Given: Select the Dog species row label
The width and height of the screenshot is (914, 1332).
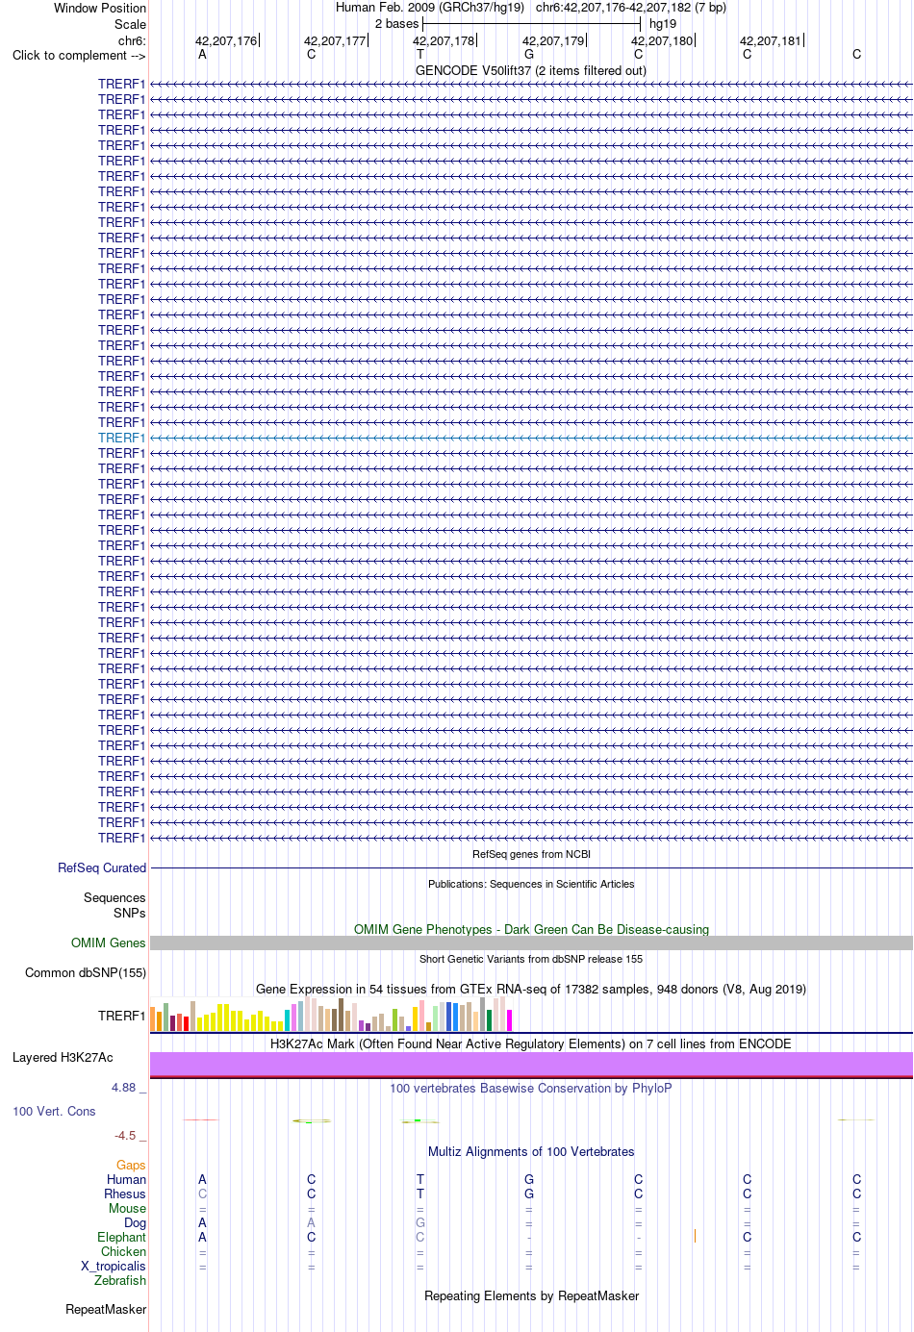Looking at the screenshot, I should click(x=135, y=1222).
